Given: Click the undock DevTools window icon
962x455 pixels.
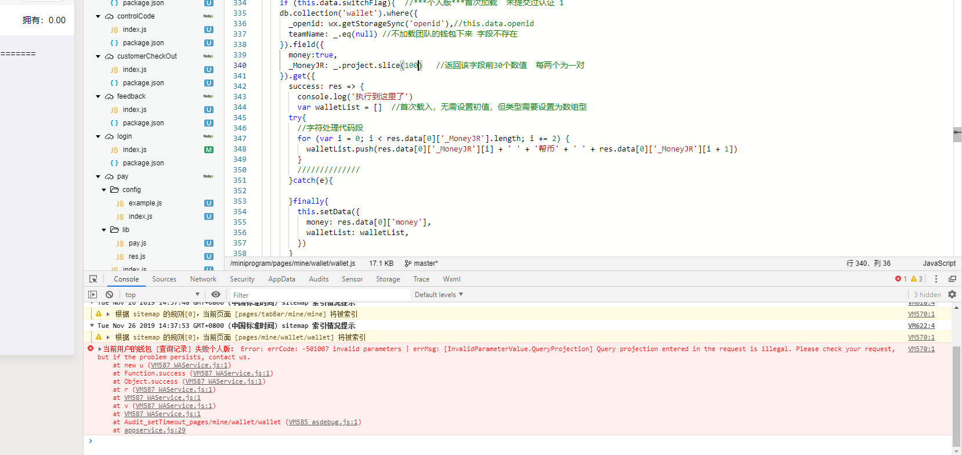Looking at the screenshot, I should click(x=952, y=279).
